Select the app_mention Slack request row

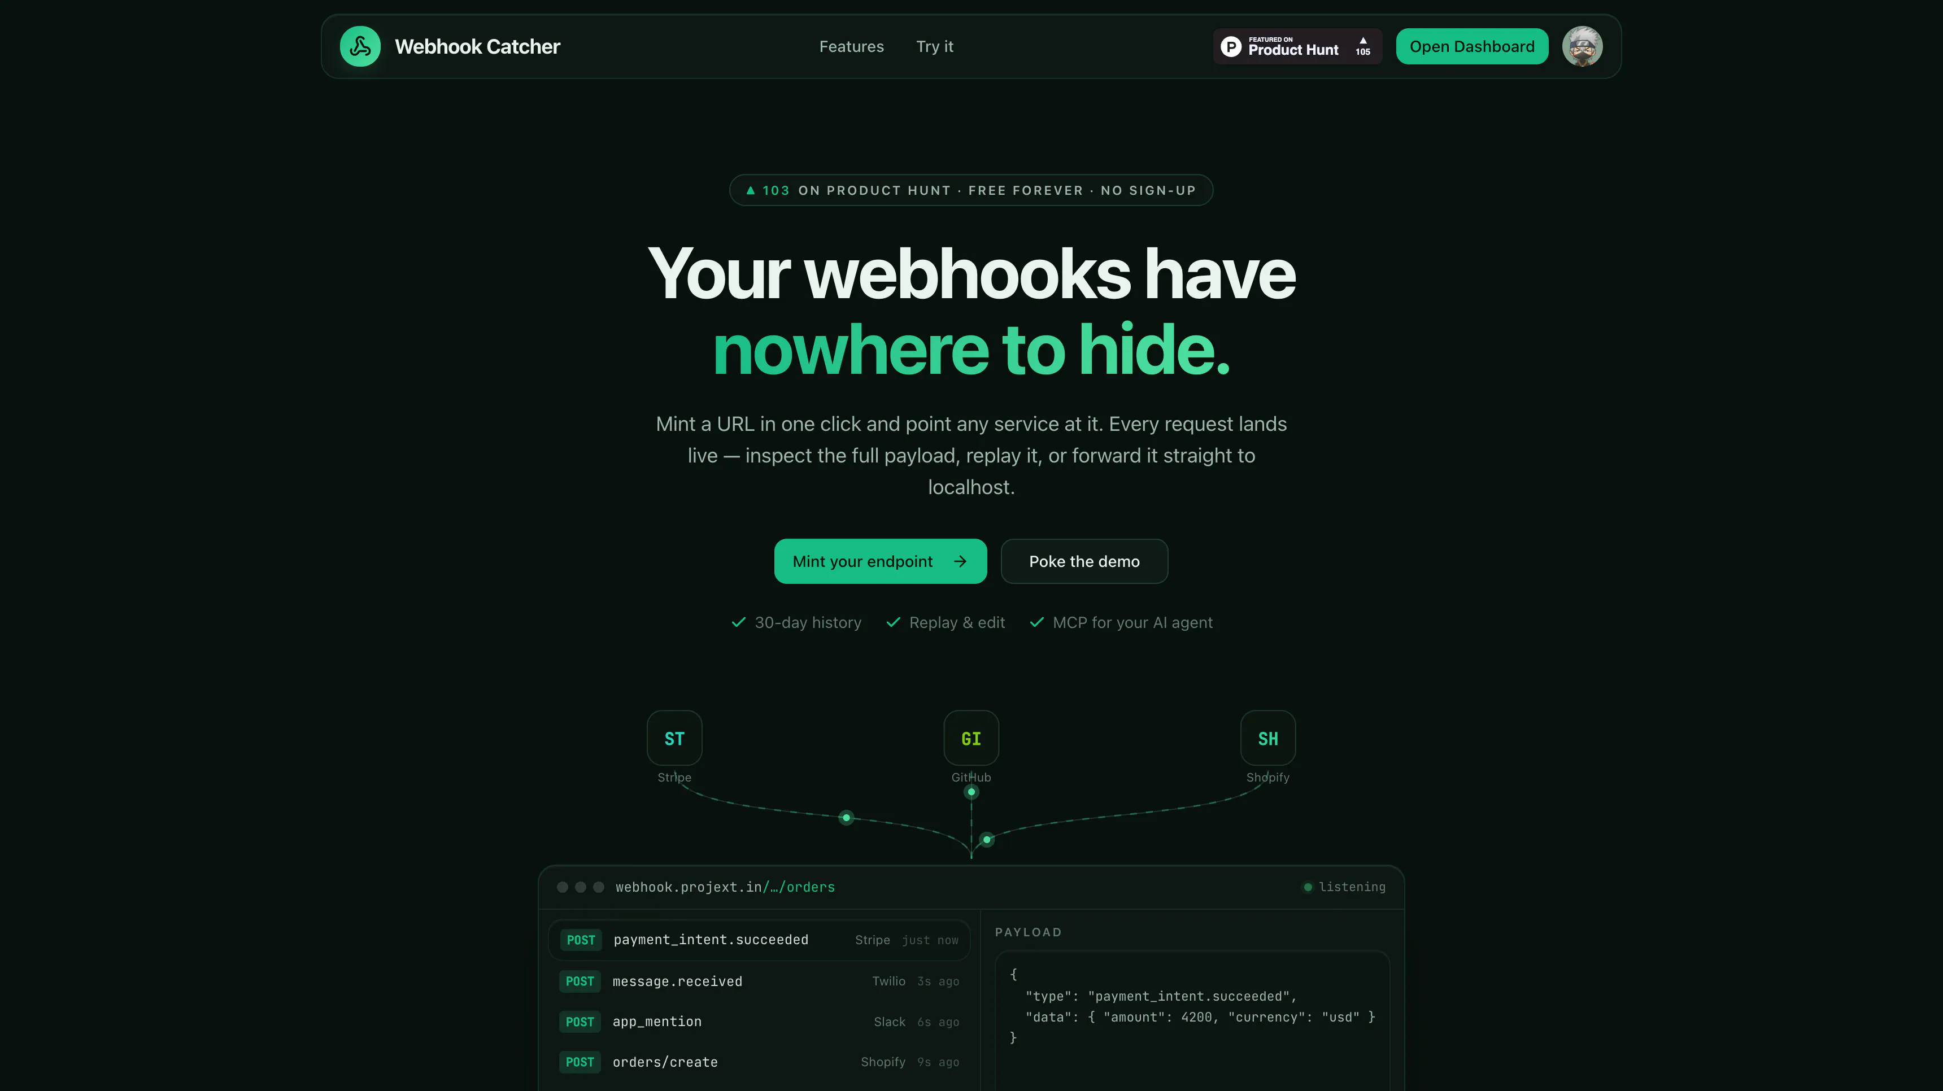click(759, 1022)
